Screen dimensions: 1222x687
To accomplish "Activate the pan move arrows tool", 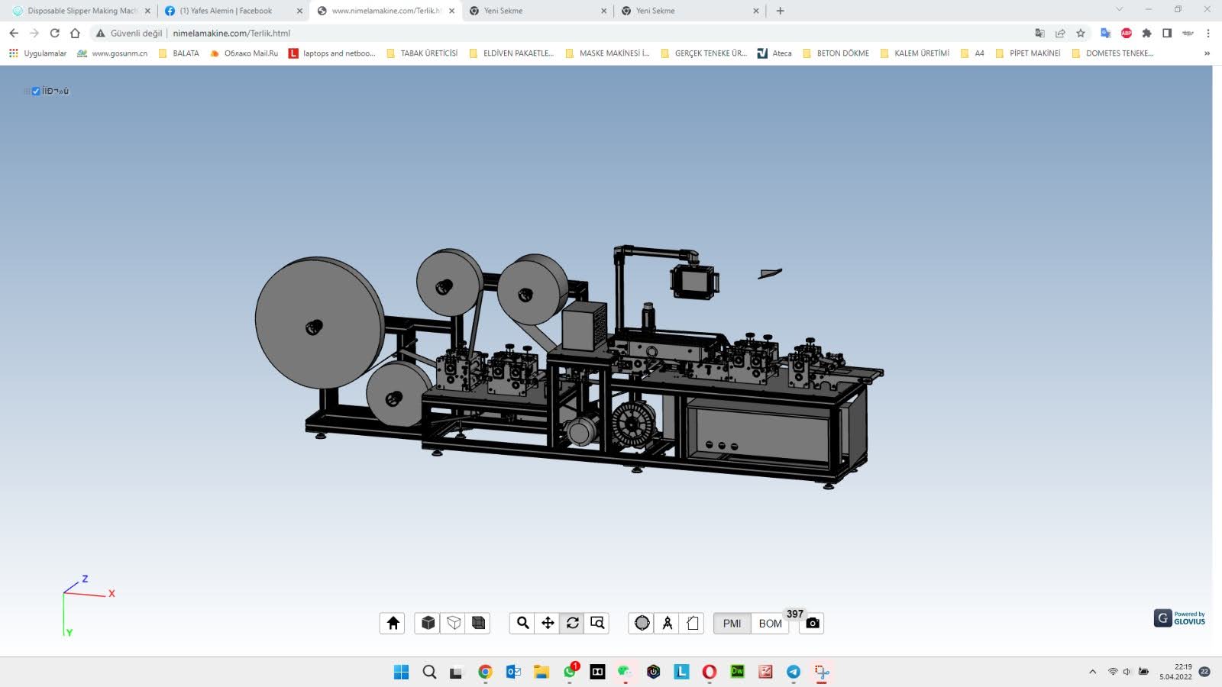I will pos(548,623).
